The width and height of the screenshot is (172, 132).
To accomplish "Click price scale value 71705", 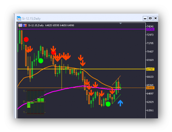I will [x=150, y=43].
